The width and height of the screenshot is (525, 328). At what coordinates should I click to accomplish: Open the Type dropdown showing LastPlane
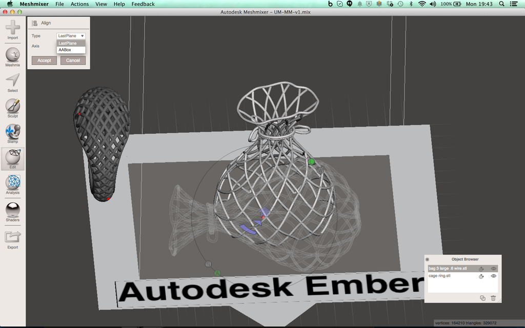pyautogui.click(x=71, y=36)
